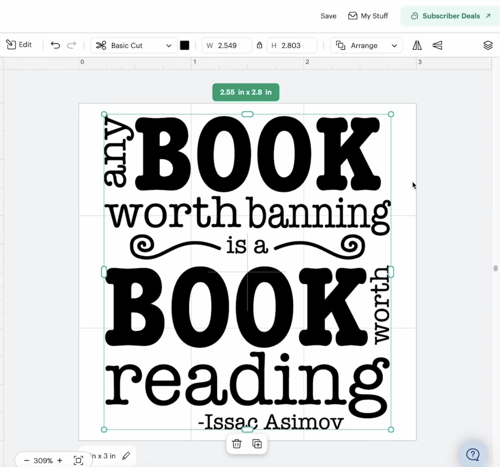Duplicate the selected design
The image size is (500, 467).
coord(257,444)
